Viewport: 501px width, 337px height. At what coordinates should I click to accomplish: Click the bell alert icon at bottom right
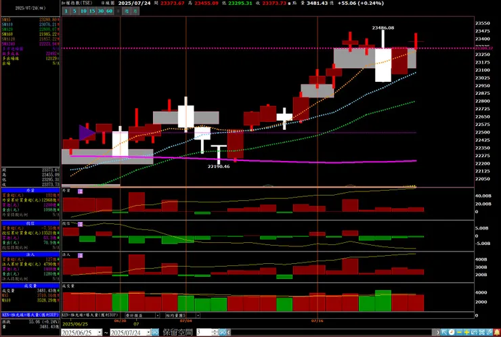(x=497, y=332)
